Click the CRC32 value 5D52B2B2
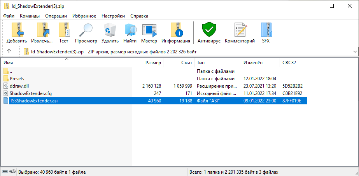 pyautogui.click(x=293, y=86)
